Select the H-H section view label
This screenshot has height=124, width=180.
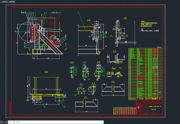point(72,62)
